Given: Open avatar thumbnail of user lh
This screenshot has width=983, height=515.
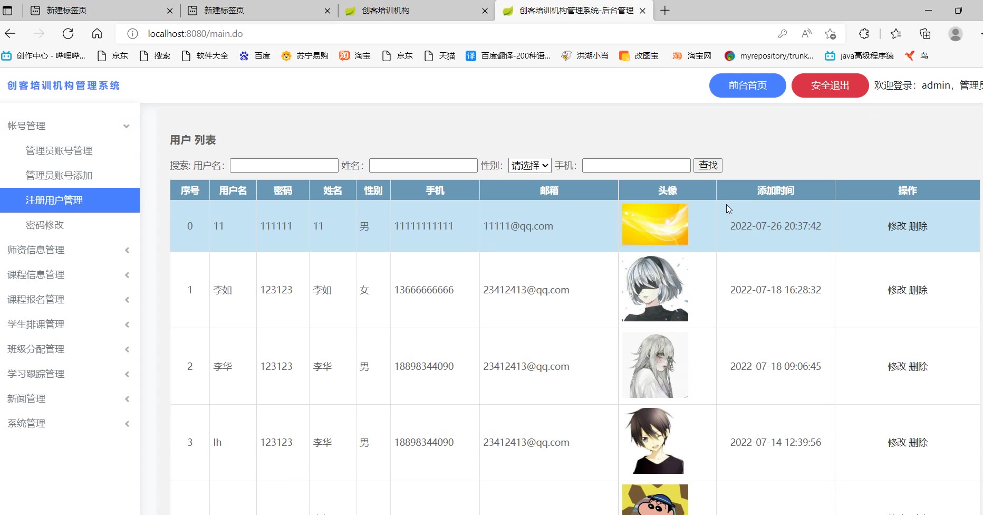Looking at the screenshot, I should 655,441.
